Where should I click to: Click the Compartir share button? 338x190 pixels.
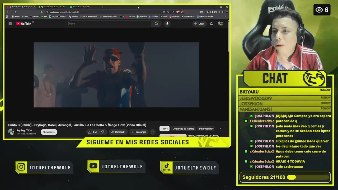pyautogui.click(x=118, y=132)
